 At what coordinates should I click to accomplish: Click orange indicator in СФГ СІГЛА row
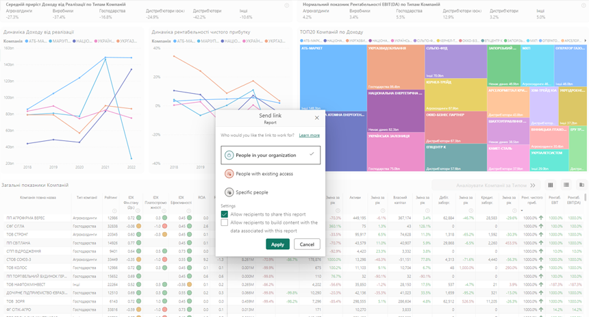click(138, 226)
